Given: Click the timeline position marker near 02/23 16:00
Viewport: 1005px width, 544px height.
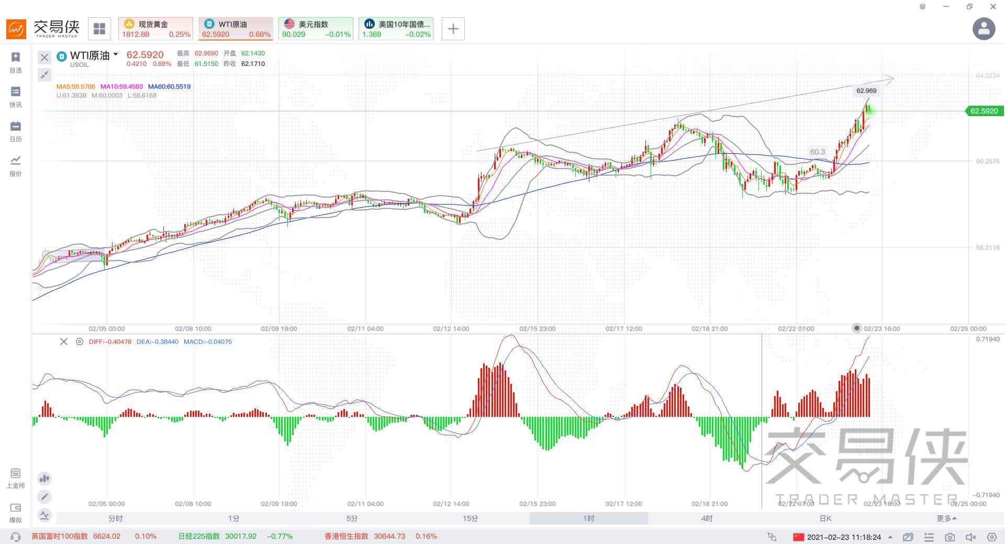Looking at the screenshot, I should click(x=856, y=328).
